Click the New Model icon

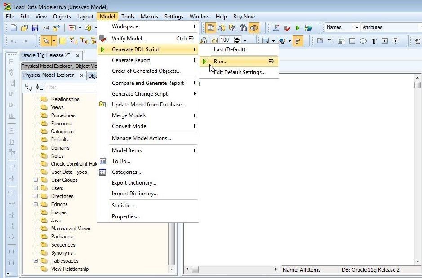(x=13, y=28)
